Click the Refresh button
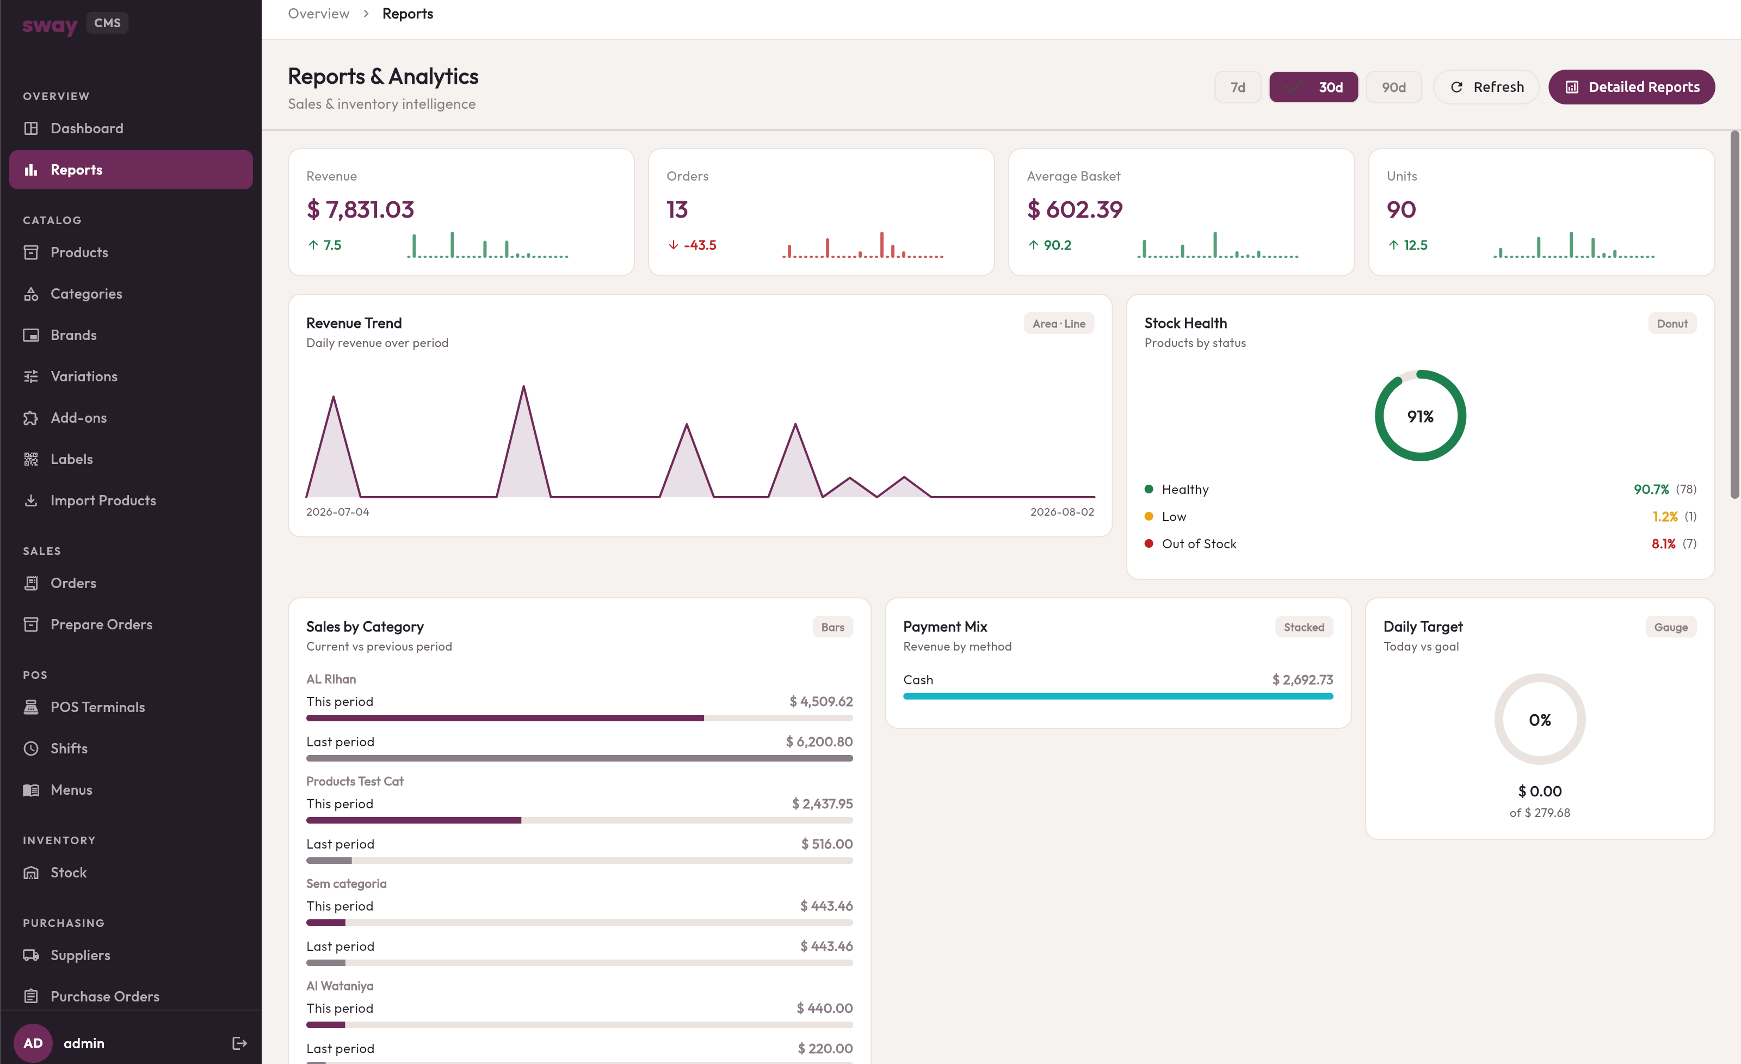The height and width of the screenshot is (1064, 1741). coord(1486,87)
